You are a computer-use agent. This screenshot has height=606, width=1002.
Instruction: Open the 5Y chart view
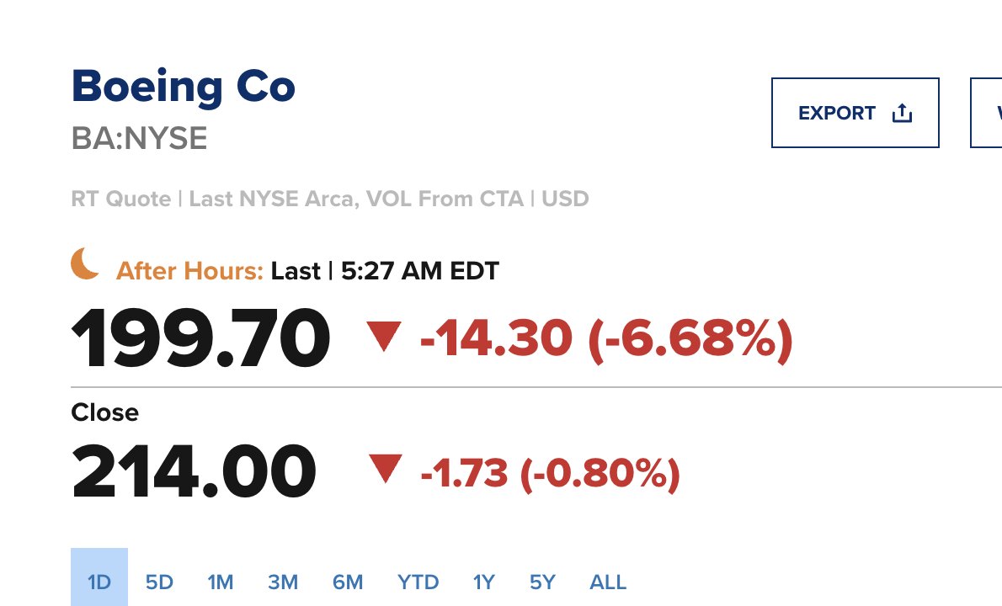tap(542, 582)
